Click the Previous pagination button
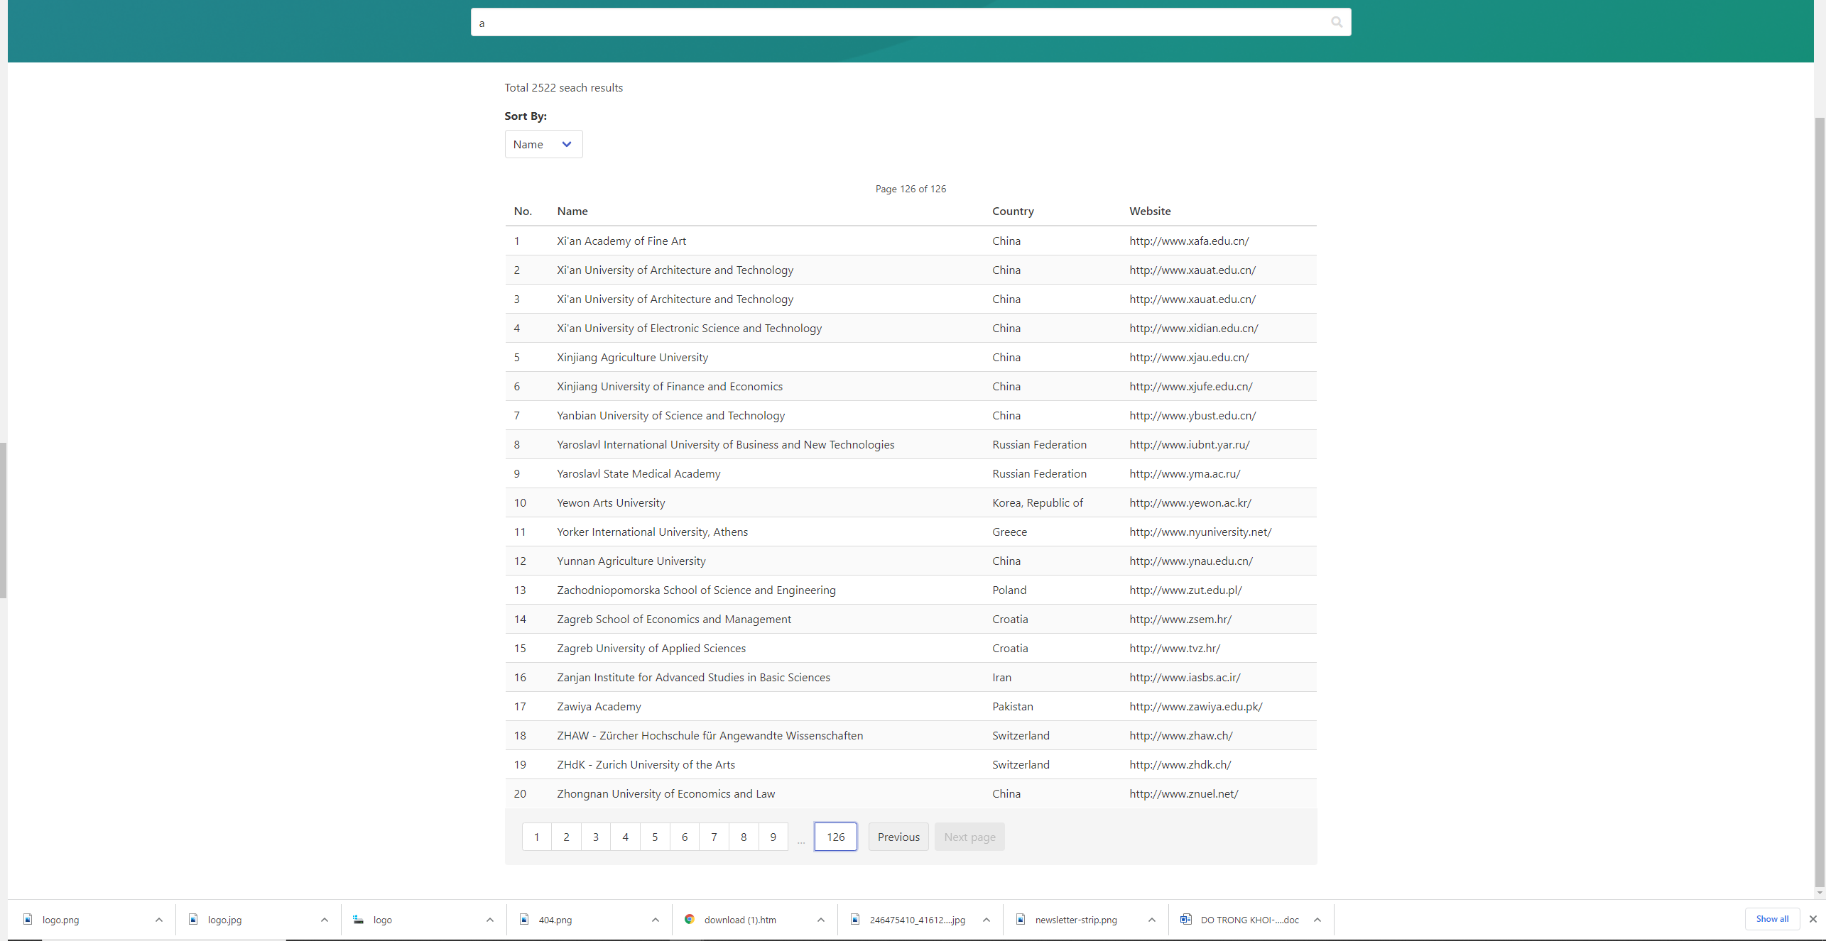Image resolution: width=1826 pixels, height=941 pixels. click(x=898, y=837)
